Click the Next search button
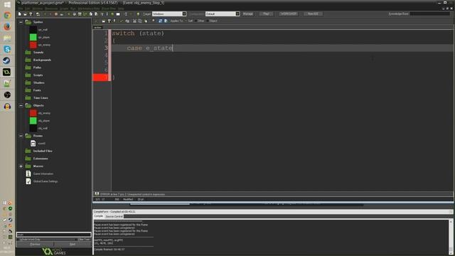This screenshot has height=256, width=455. pyautogui.click(x=73, y=245)
